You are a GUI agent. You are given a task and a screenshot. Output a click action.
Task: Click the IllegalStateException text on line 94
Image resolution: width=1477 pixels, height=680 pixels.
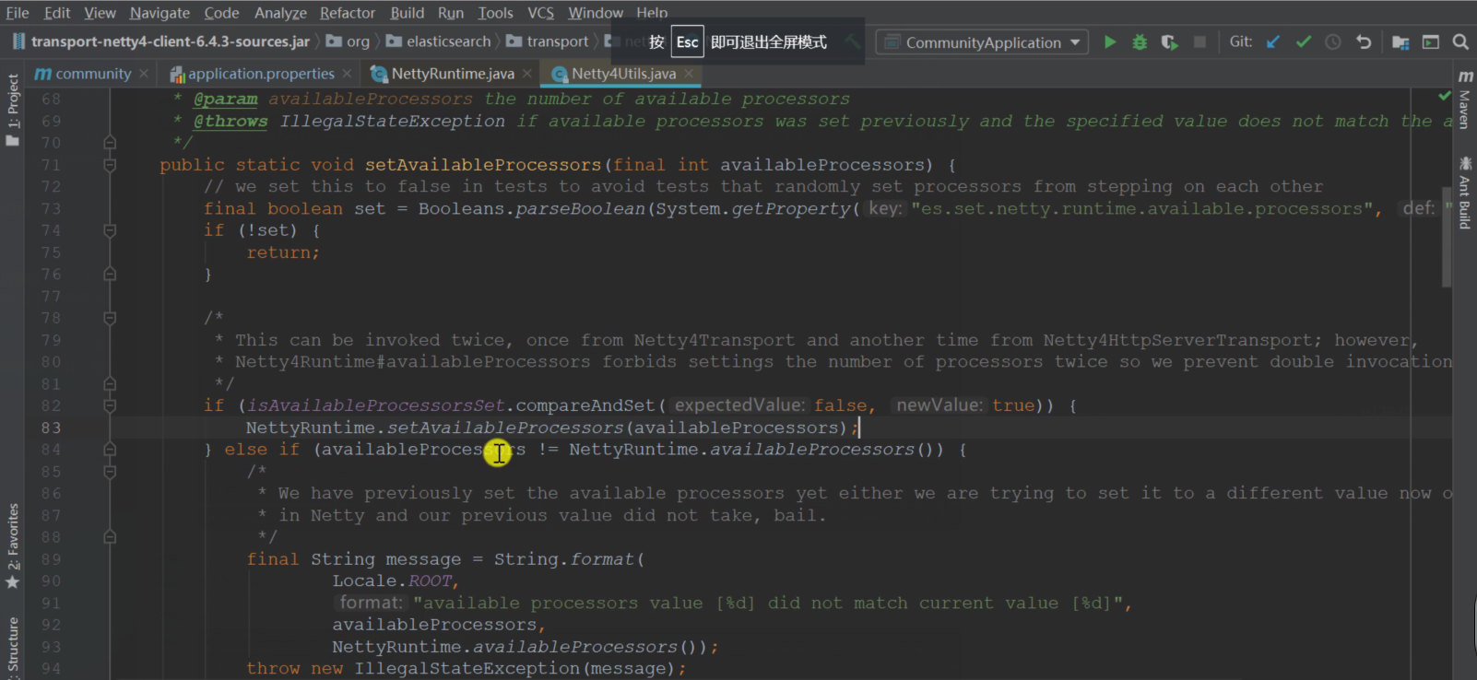pos(467,669)
